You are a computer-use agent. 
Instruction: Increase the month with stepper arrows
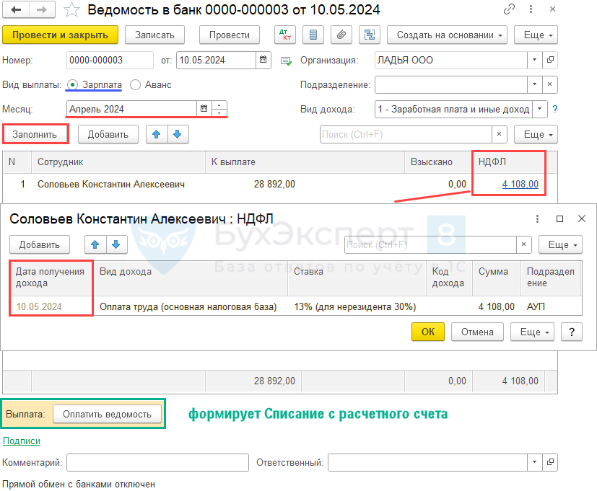point(219,106)
